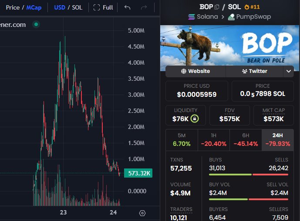Open the Website link button
300x221 pixels.
pos(196,71)
